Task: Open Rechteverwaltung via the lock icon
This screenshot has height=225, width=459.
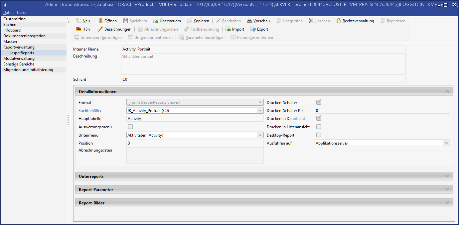Action: pos(339,21)
